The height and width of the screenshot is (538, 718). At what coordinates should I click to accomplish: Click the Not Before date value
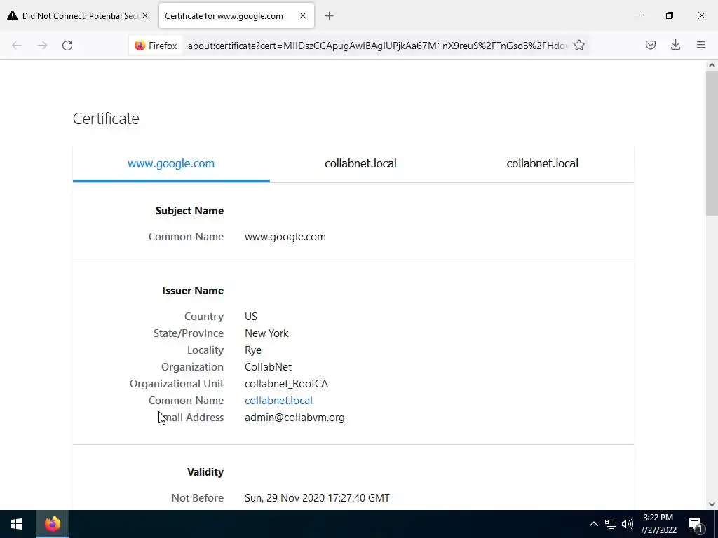point(317,498)
